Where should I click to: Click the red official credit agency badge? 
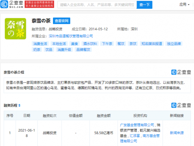point(39,4)
